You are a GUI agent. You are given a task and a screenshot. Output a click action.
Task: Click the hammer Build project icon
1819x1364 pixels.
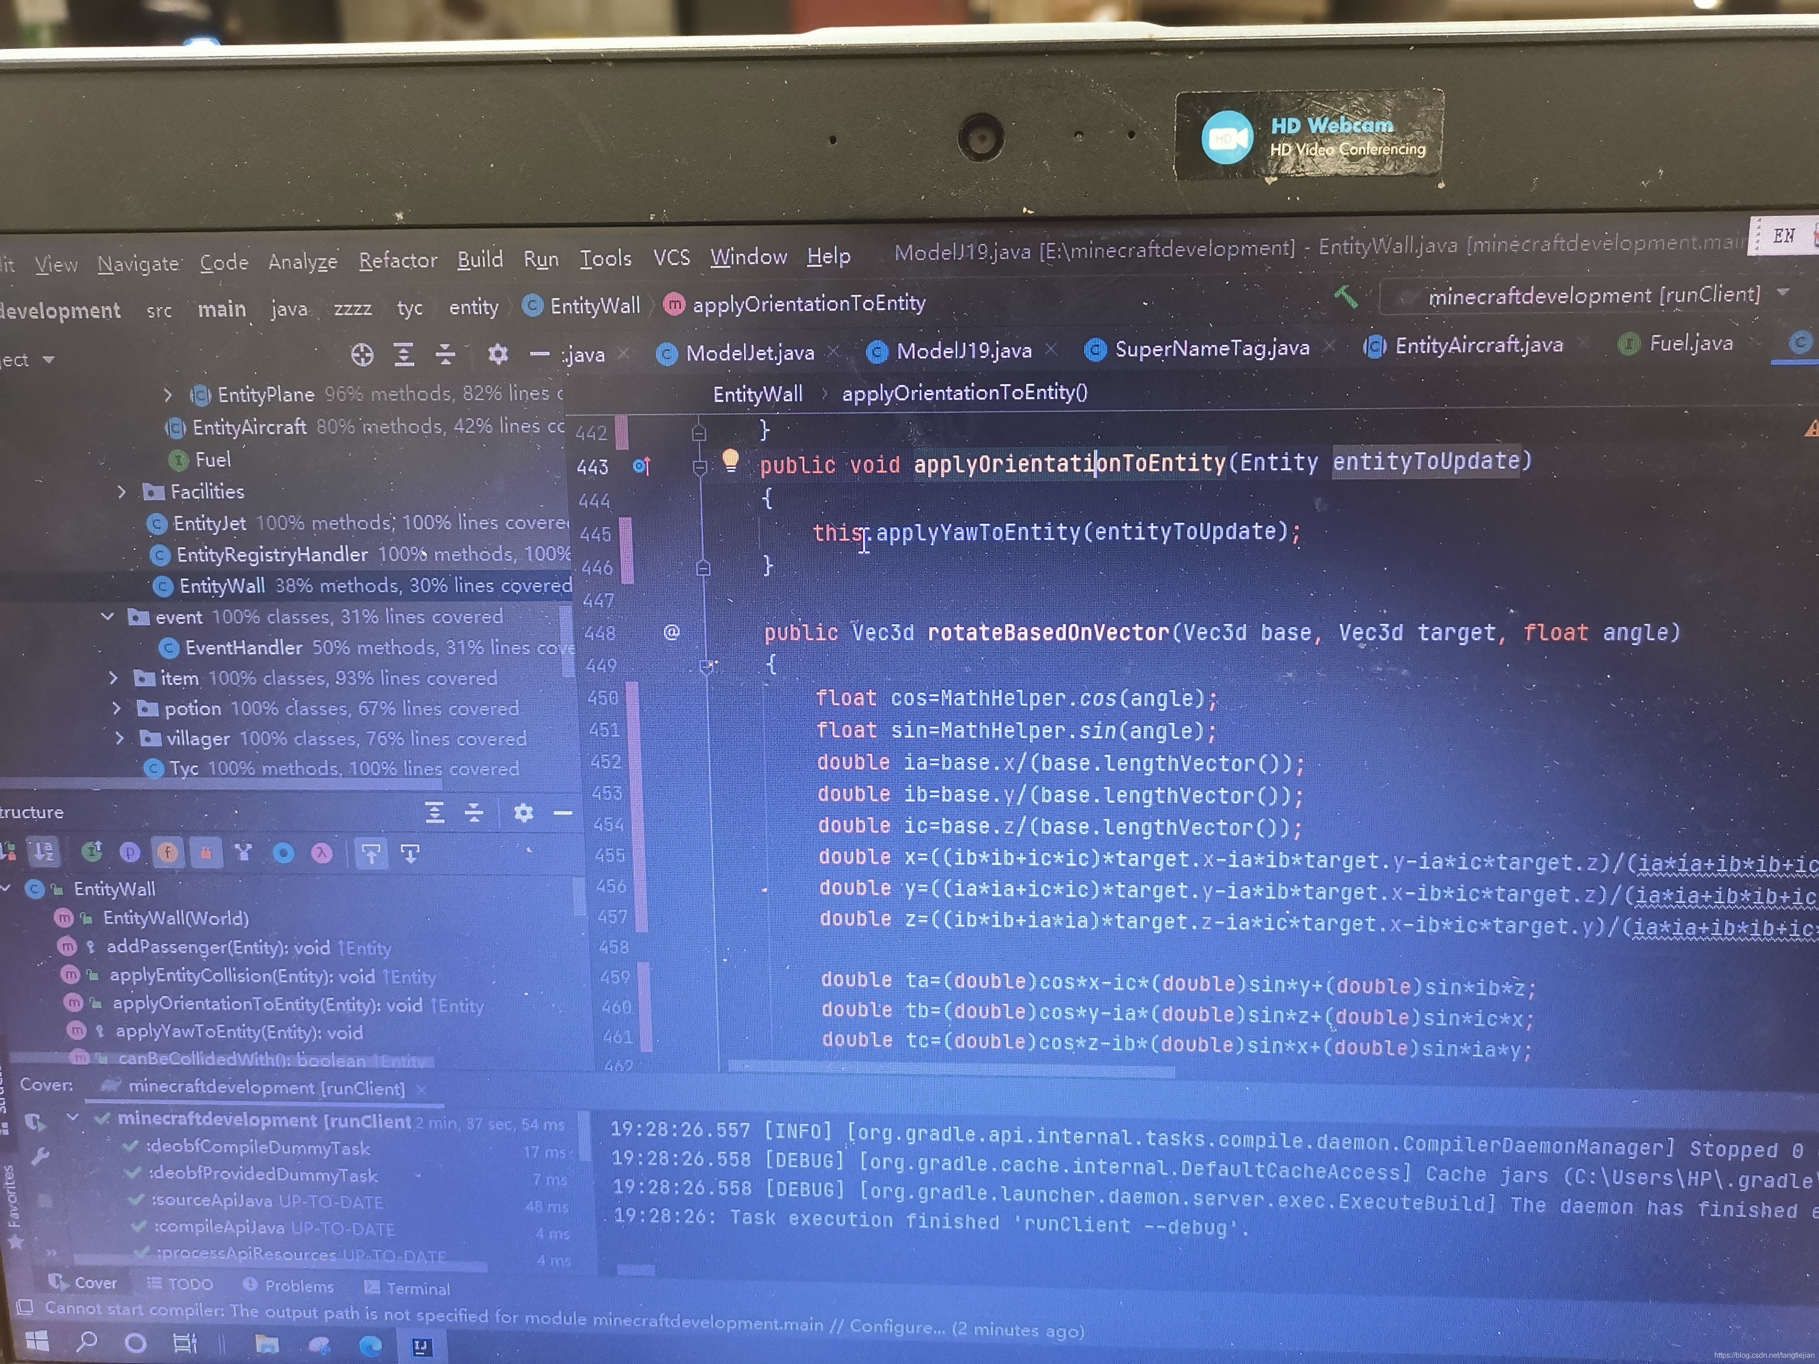(x=1346, y=297)
